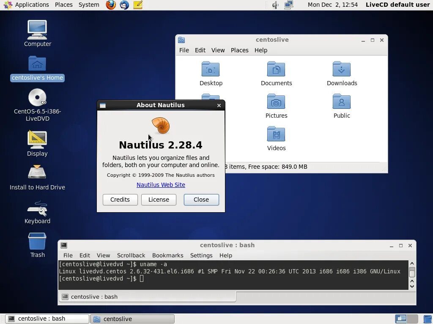Click the About Nautilus title bar window icon

click(x=103, y=105)
